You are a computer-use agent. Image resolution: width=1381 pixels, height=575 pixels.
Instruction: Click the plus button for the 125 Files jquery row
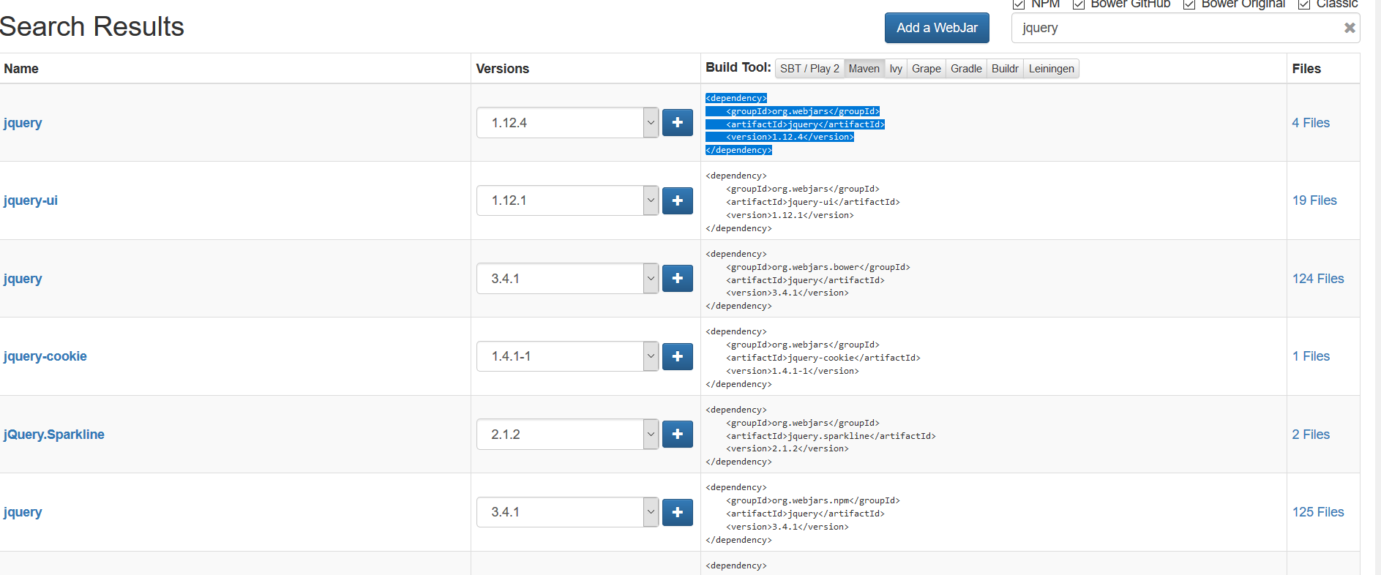coord(678,512)
